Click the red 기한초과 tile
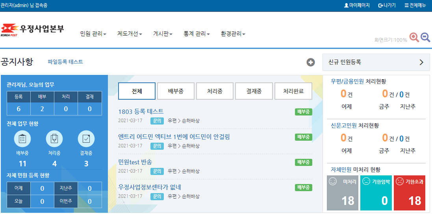 pos(410,193)
